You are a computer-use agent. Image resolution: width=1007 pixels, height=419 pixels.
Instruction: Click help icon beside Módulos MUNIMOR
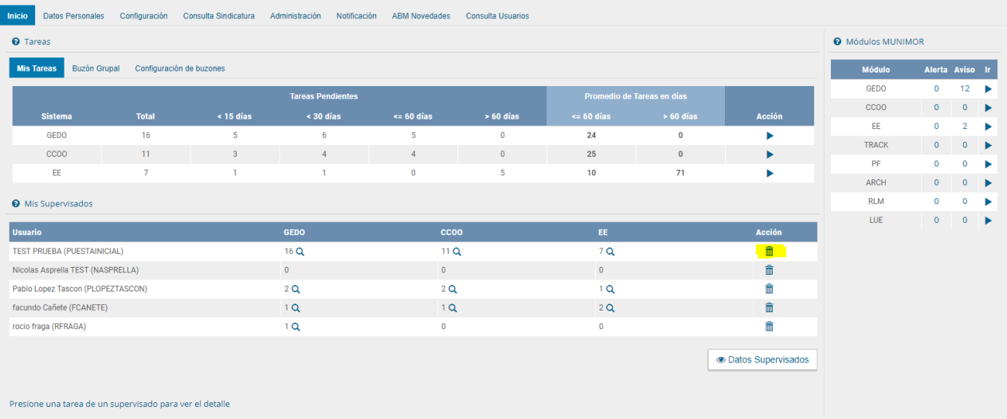click(x=837, y=41)
